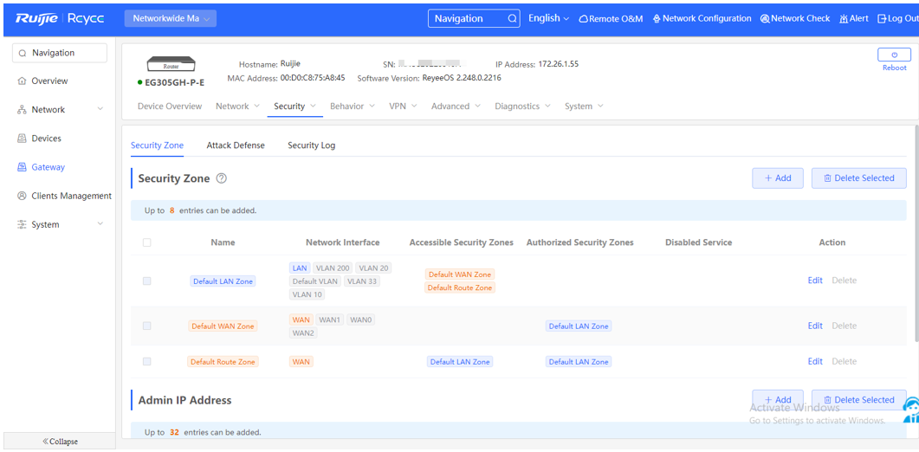The image size is (919, 452).
Task: Add a new Admin IP Address
Action: (778, 400)
